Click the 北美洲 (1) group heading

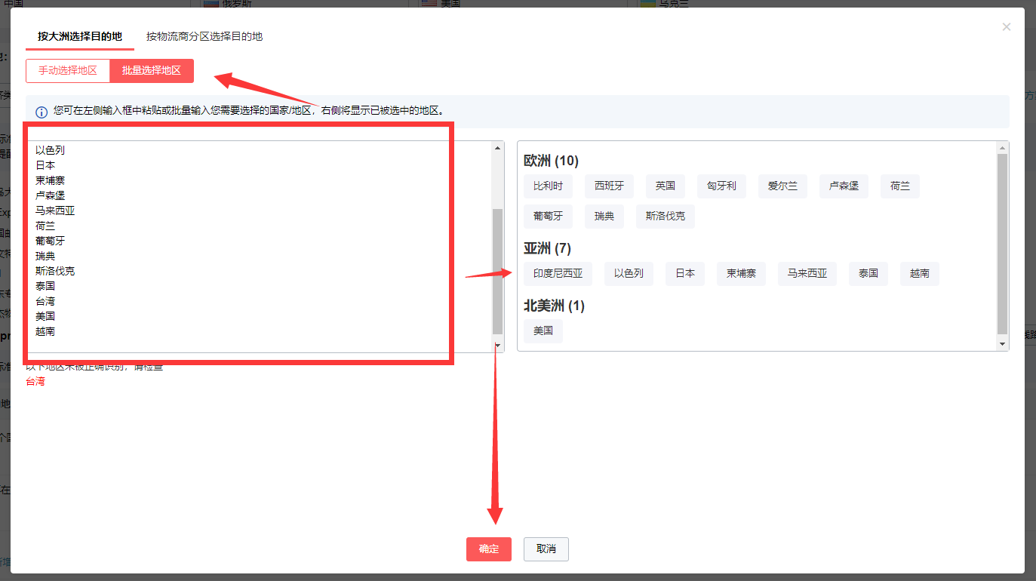555,306
